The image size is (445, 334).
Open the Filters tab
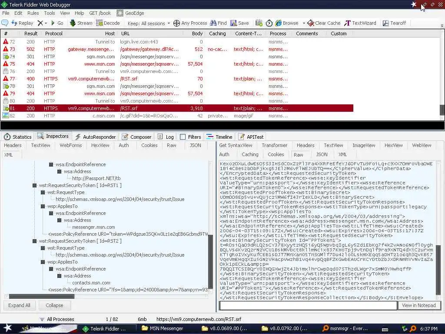coord(190,137)
